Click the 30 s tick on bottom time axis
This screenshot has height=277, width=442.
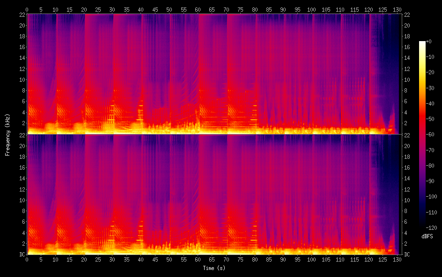tap(112, 259)
